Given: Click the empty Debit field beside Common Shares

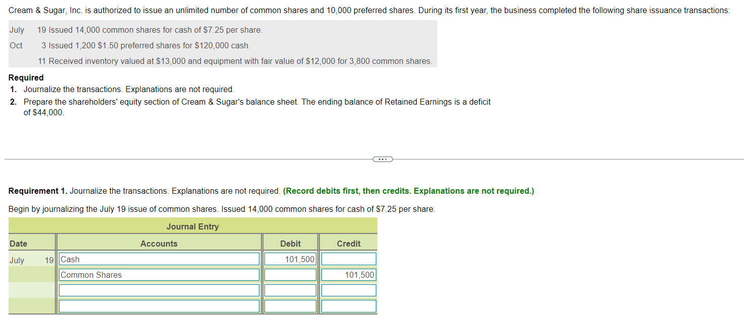Looking at the screenshot, I should point(290,274).
